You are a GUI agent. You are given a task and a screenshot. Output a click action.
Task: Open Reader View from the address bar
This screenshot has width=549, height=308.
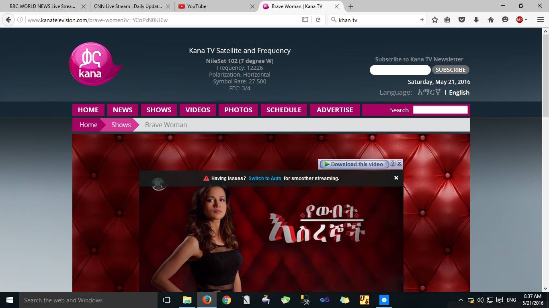(x=305, y=20)
